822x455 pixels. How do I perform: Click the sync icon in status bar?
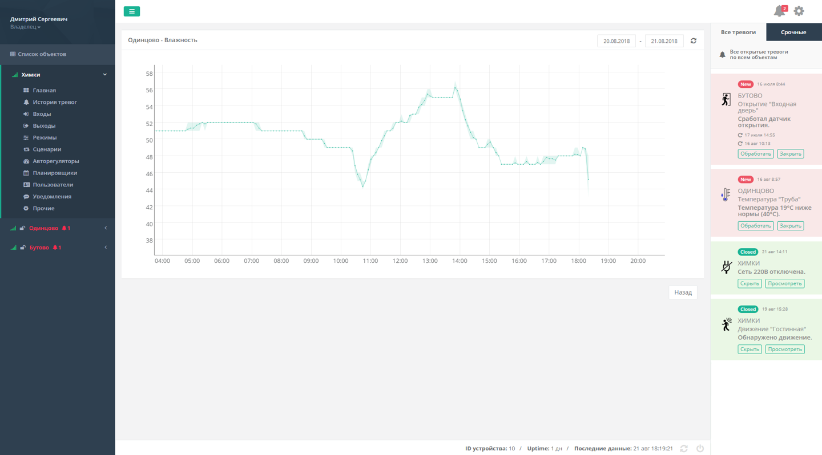point(684,449)
